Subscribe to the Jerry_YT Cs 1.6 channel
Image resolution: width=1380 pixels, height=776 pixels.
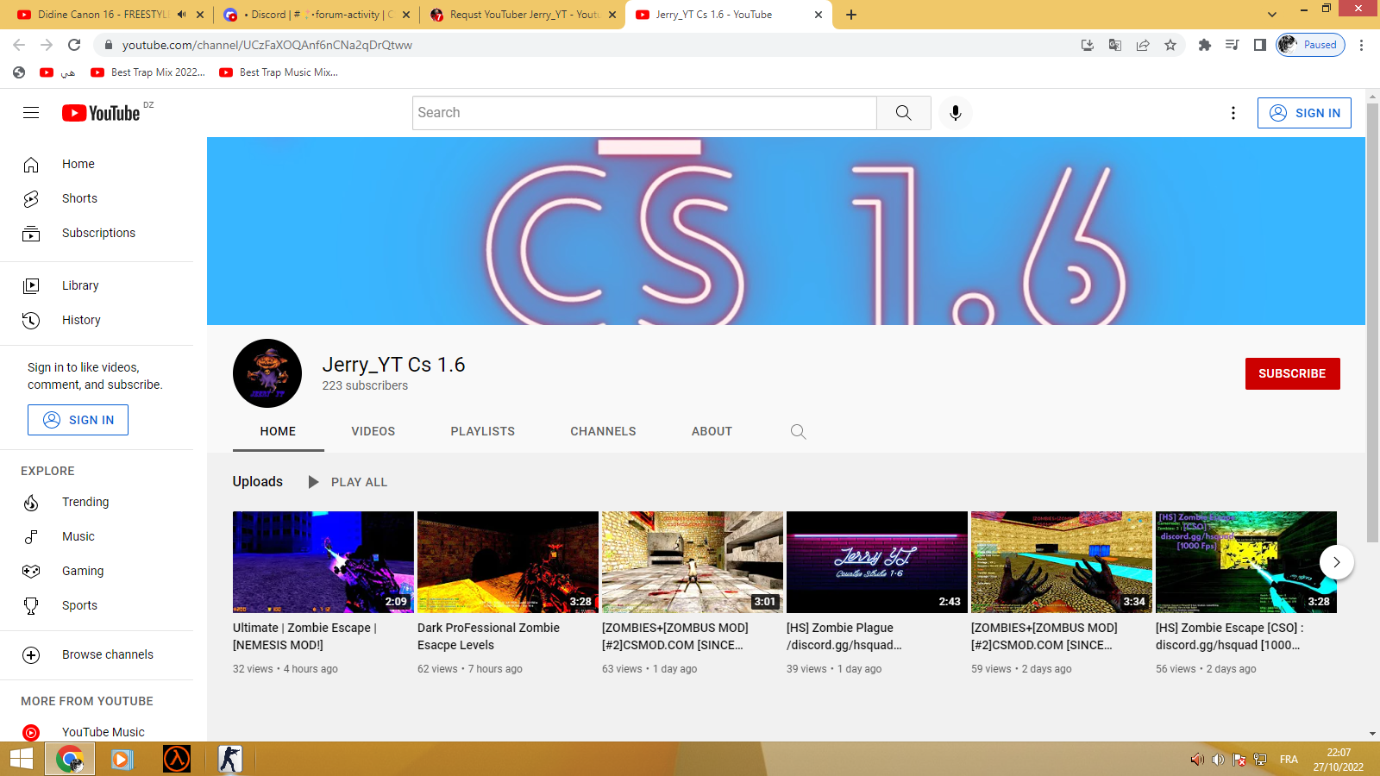1291,373
